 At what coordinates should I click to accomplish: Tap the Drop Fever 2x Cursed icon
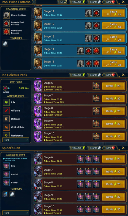click(x=5, y=88)
